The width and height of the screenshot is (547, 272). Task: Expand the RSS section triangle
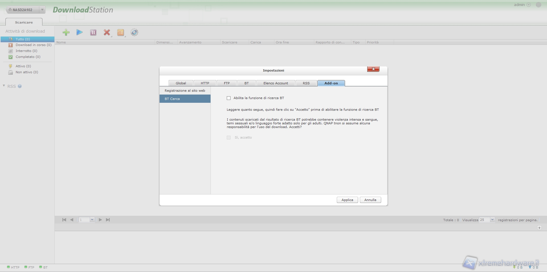coord(4,86)
